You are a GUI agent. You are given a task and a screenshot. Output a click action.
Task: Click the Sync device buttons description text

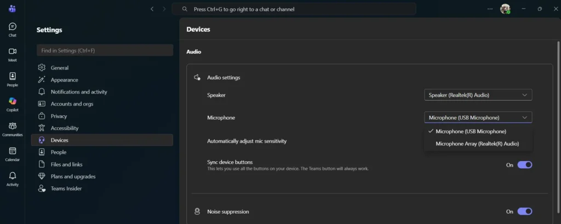(288, 168)
